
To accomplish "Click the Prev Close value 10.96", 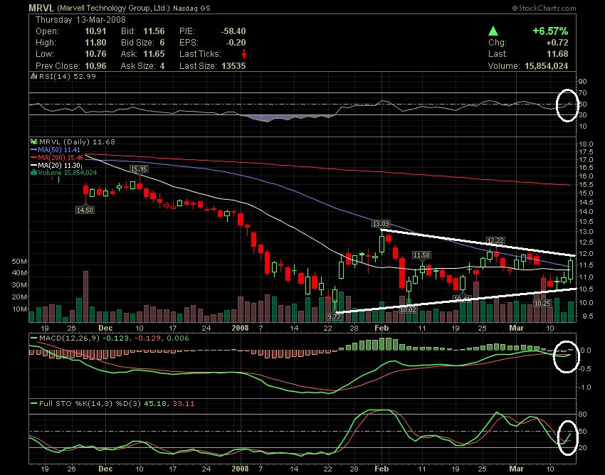I will pos(95,66).
